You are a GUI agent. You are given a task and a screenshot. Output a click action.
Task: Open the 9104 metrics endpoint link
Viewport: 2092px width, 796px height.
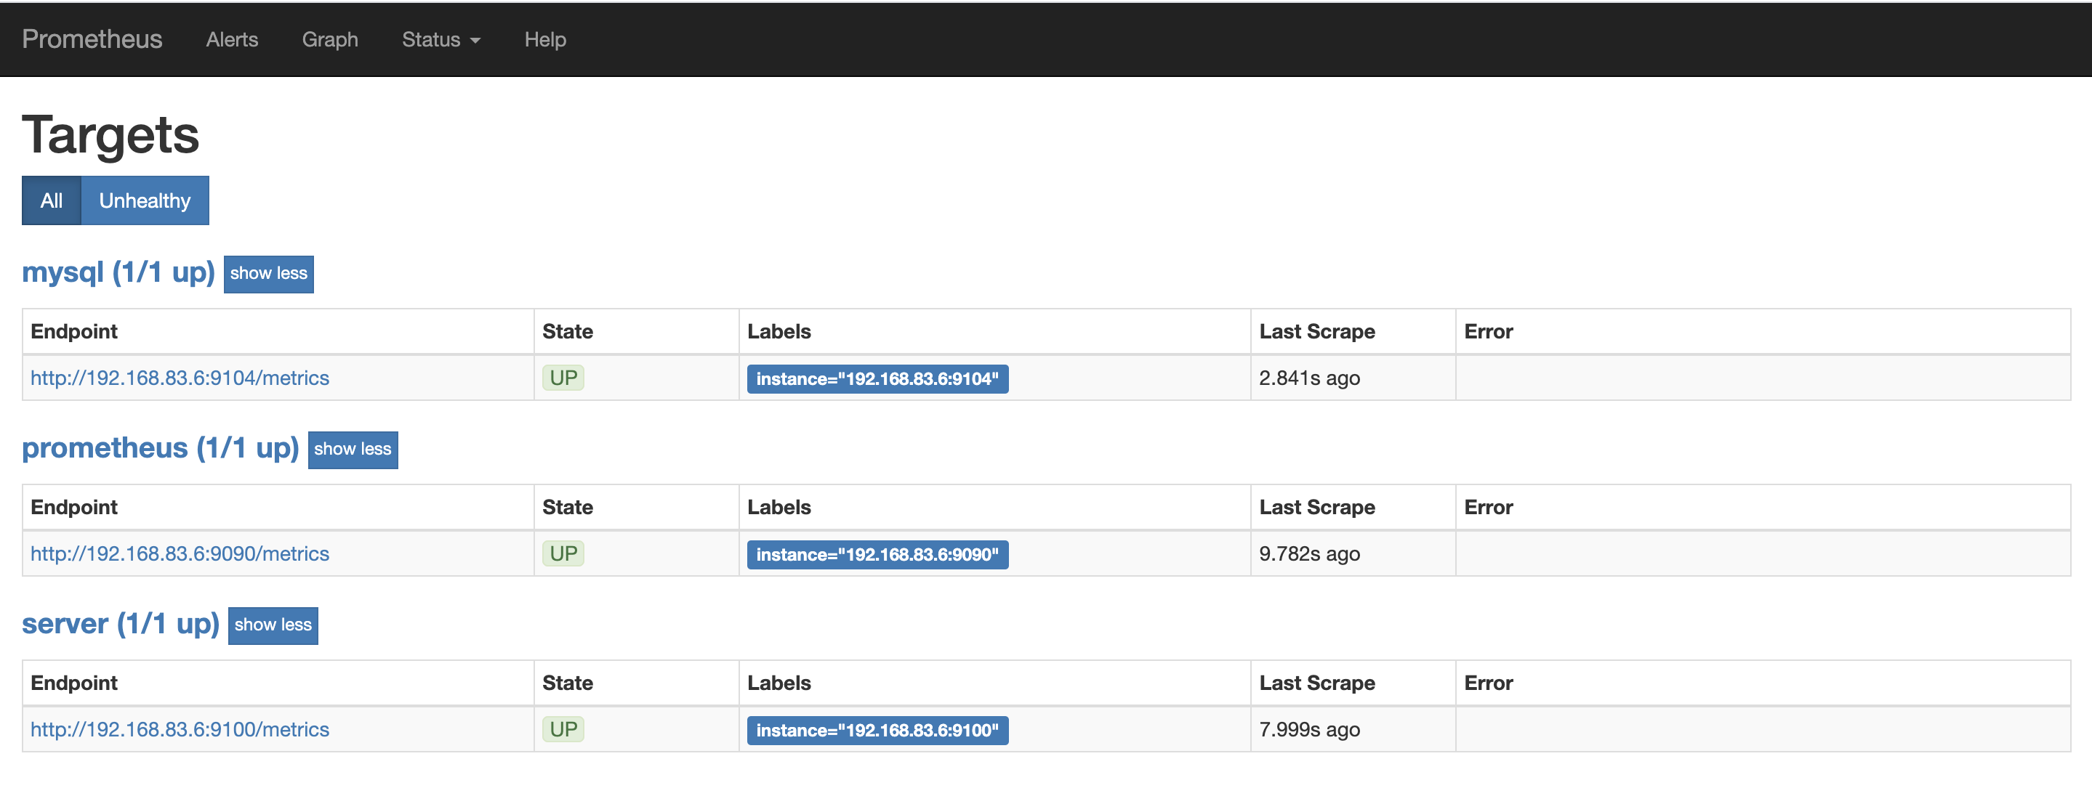coord(180,378)
